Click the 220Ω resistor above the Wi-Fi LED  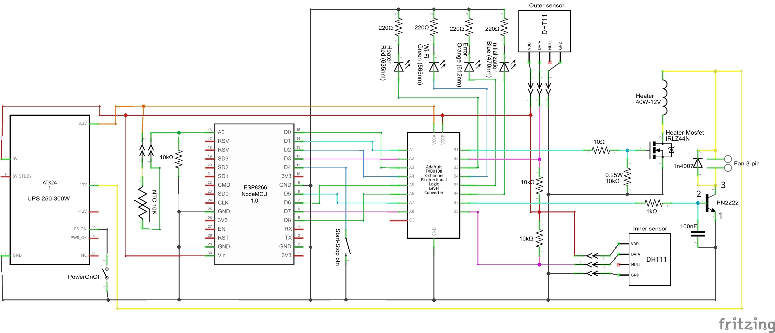(x=434, y=27)
